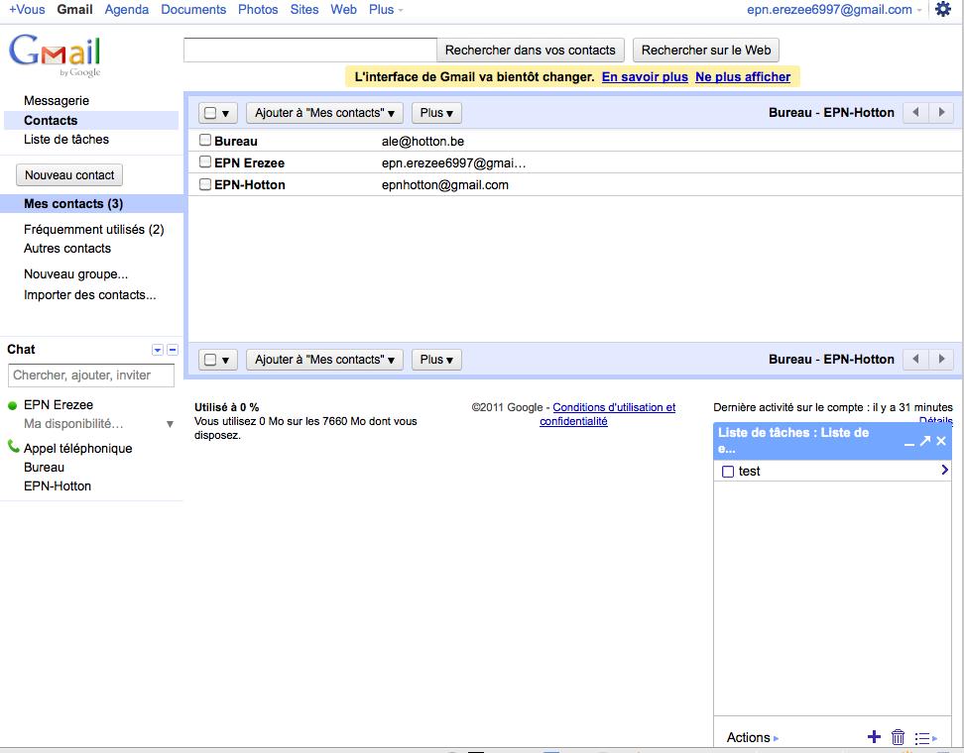Open 'Ma disponibilité' status dropdown
Screen dimensions: 964x753
[170, 424]
